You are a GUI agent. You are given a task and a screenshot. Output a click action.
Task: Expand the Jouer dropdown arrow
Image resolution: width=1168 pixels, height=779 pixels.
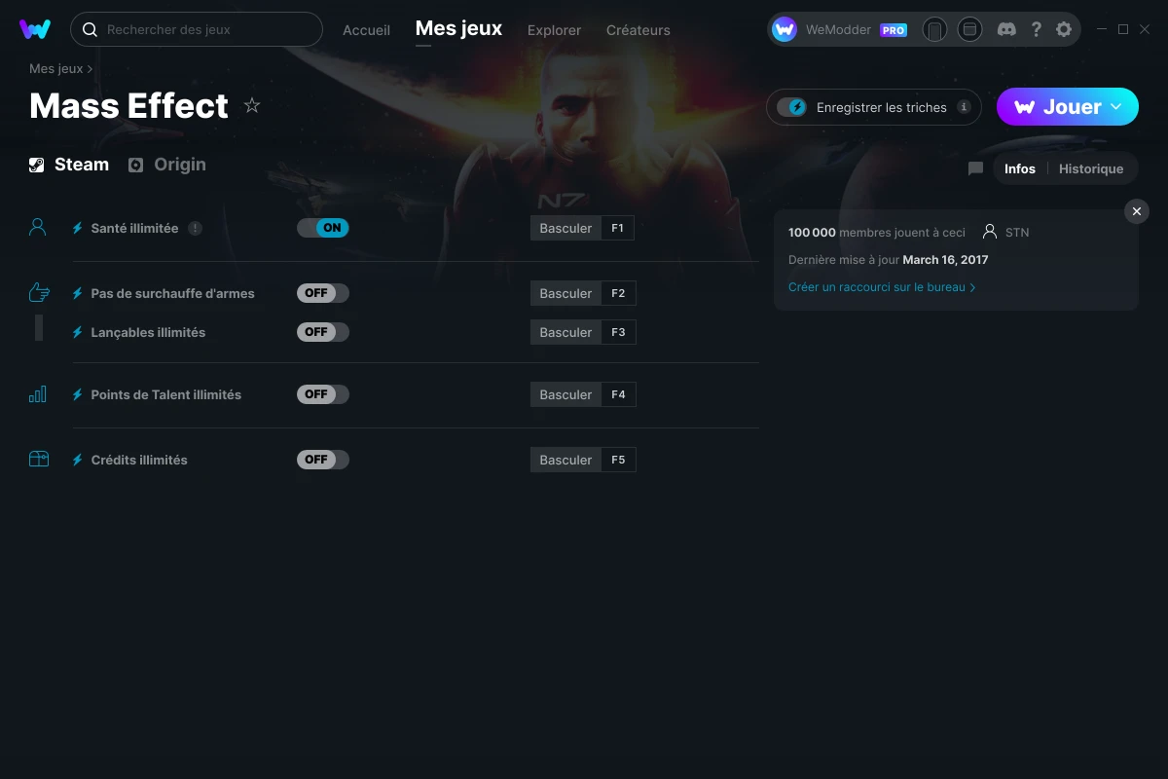click(x=1116, y=107)
